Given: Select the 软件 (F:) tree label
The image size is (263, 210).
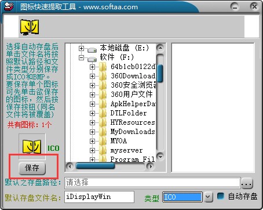Looking at the screenshot, I should 117,57.
